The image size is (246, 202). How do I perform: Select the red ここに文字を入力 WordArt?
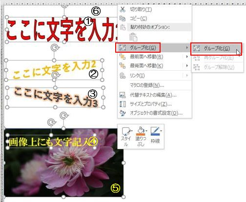62,30
